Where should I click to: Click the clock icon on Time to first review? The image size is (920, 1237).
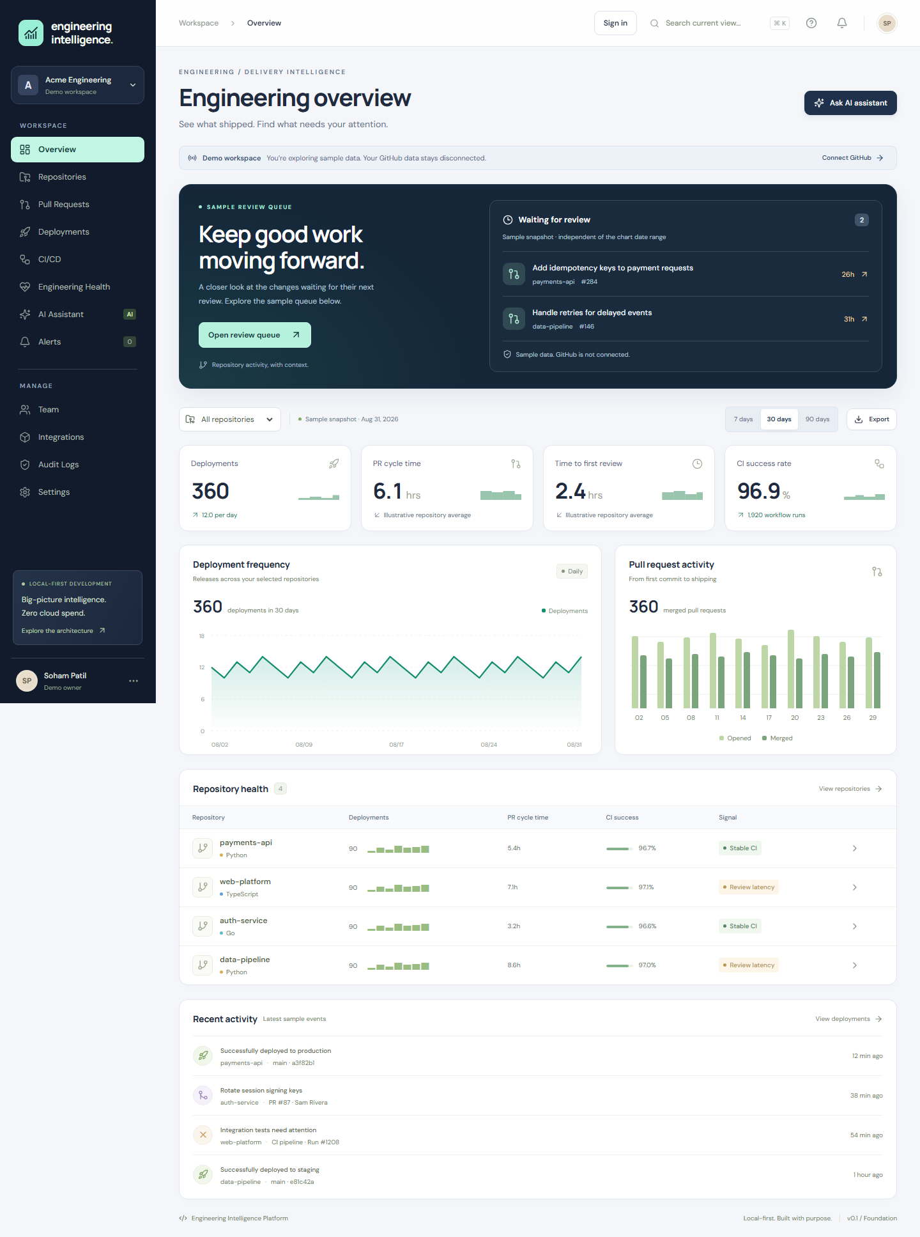coord(697,463)
